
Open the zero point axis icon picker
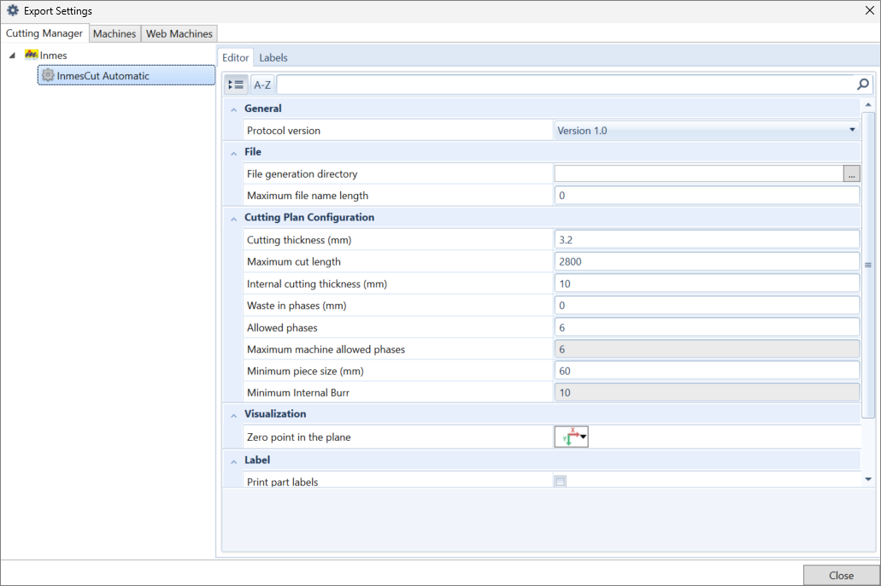pos(572,437)
